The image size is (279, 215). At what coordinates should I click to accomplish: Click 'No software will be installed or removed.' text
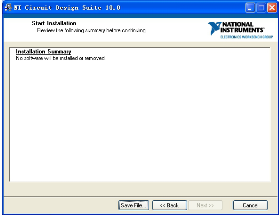pyautogui.click(x=61, y=58)
